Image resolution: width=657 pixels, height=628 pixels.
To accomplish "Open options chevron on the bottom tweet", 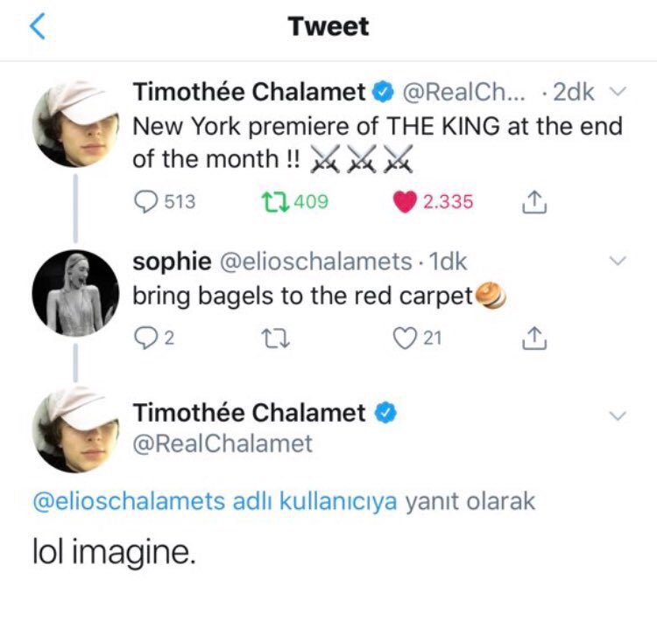I will point(618,415).
